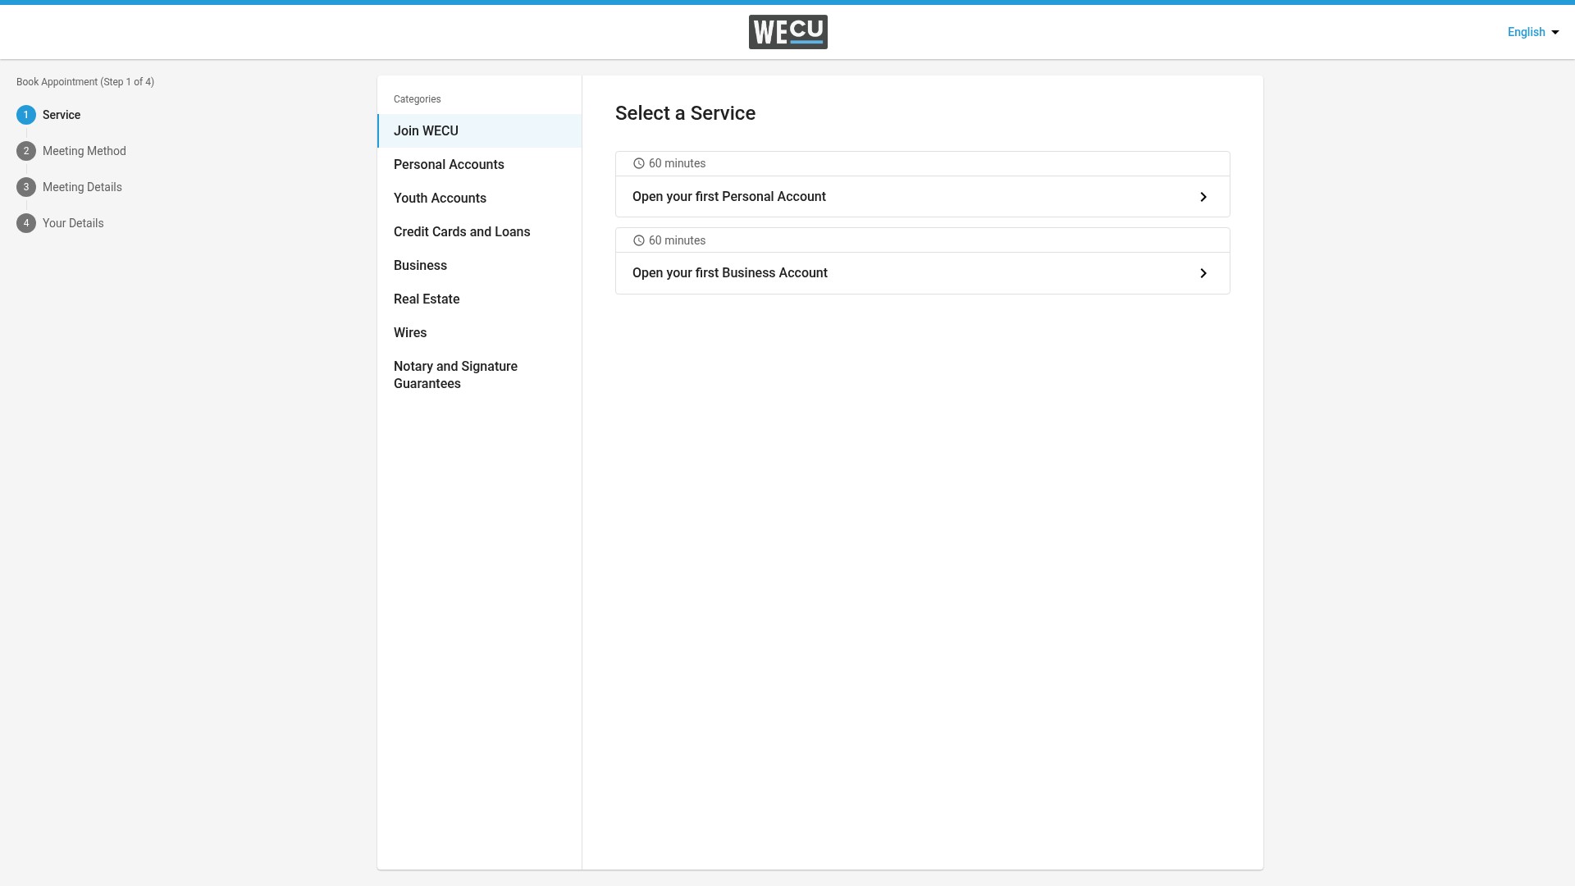This screenshot has height=886, width=1575.
Task: Click the Meeting Details step label
Action: pos(82,187)
